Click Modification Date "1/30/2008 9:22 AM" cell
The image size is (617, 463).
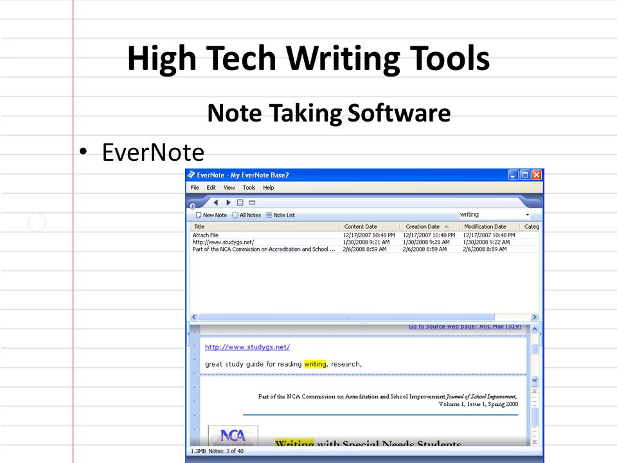487,242
